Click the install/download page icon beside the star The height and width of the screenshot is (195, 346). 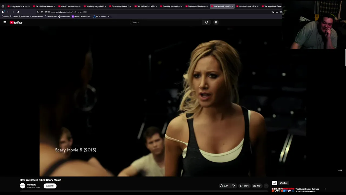[277, 12]
